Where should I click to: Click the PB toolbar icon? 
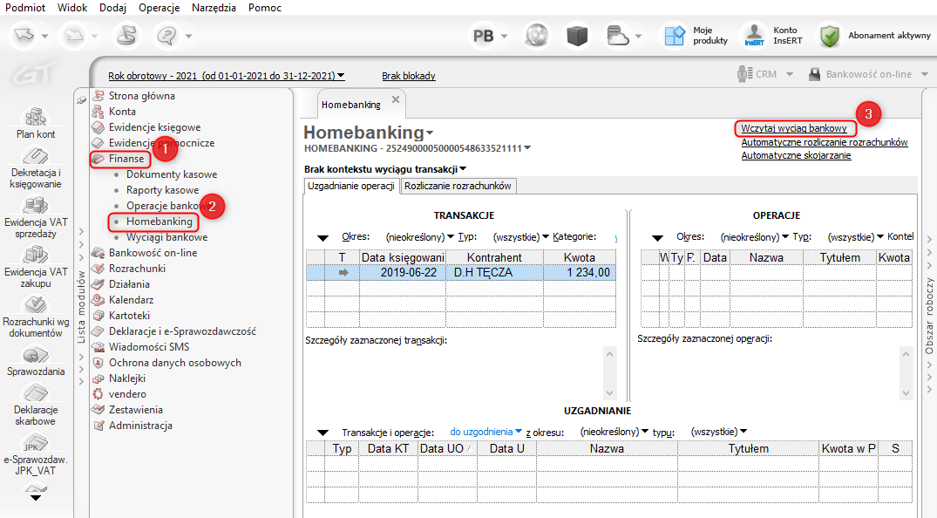(x=484, y=36)
